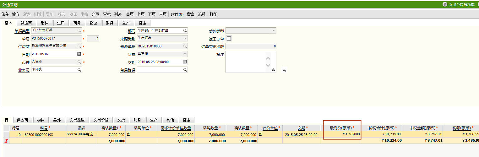This screenshot has height=157, width=479.
Task: Switch to the 交易价格 tab in line section
Action: [x=100, y=120]
